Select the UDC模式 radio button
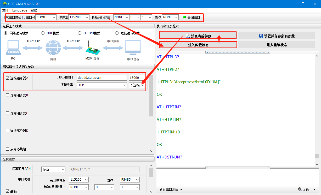This screenshot has height=195, width=321. (43, 33)
